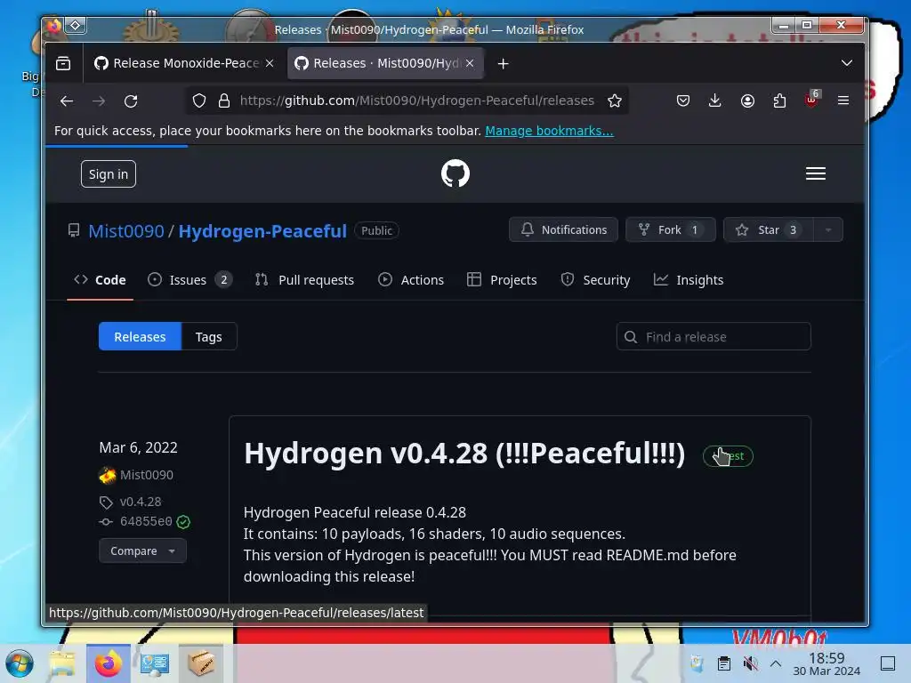Close the Releases Mist0090/Hydrogen tab
The image size is (911, 683).
click(x=470, y=63)
